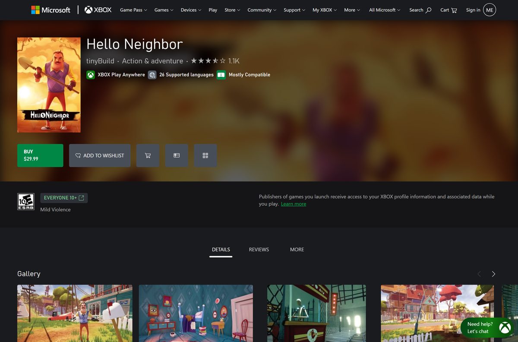Screen dimensions: 518x342
Task: Open the tinyBuild publisher link
Action: tap(100, 61)
